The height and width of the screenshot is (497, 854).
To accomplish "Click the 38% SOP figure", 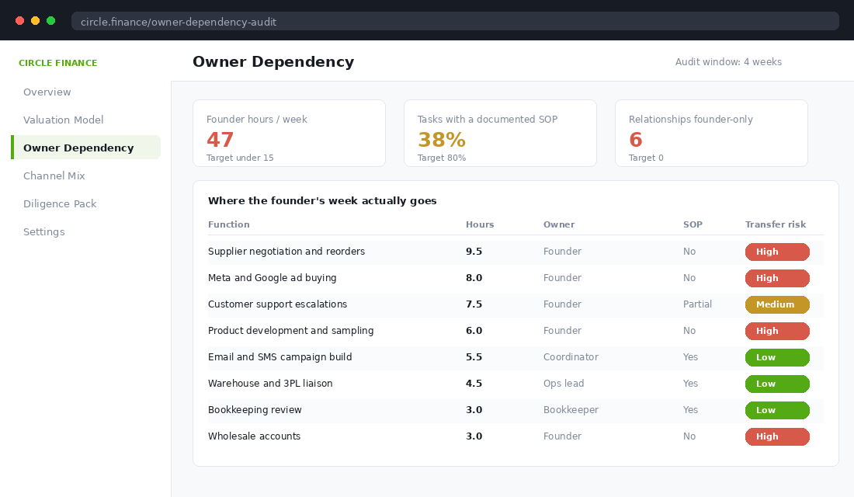I will (x=442, y=140).
